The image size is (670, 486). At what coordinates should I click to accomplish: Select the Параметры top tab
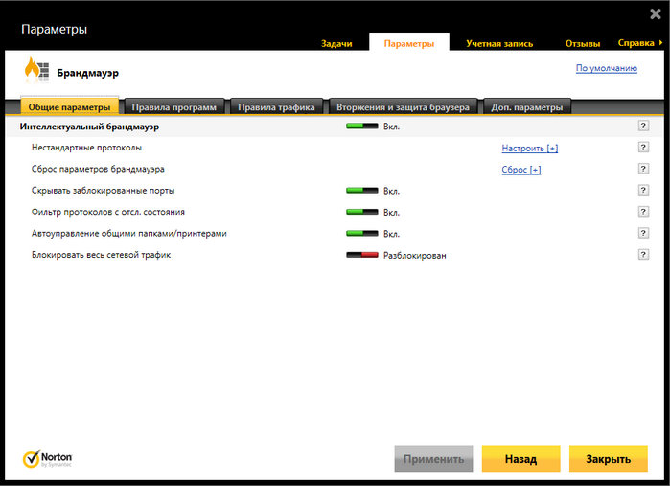409,43
